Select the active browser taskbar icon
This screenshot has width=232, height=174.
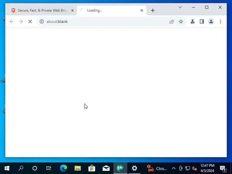120,168
